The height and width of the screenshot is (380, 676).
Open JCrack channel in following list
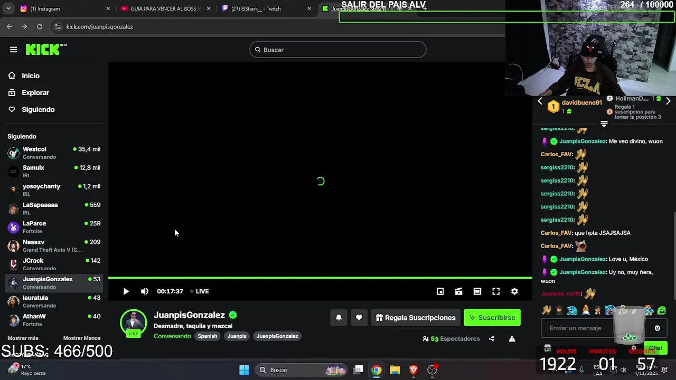coord(54,264)
